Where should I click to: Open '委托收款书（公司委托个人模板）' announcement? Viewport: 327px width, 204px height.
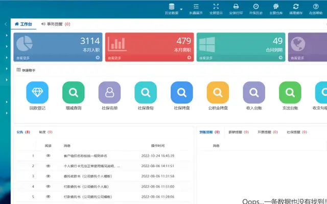(88, 176)
